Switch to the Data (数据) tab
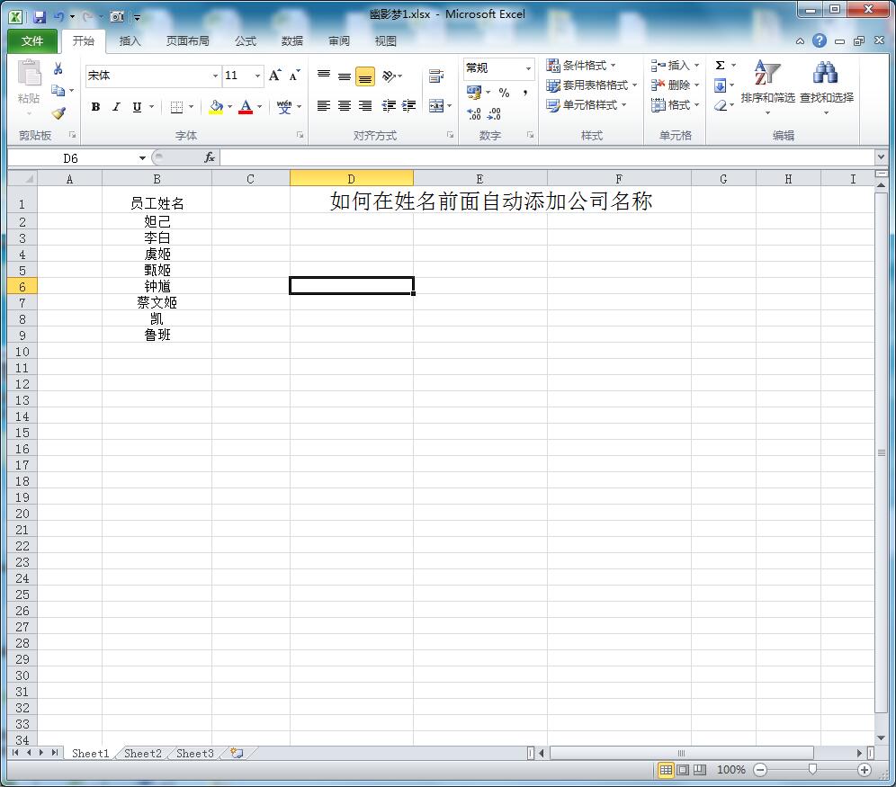 [x=292, y=41]
